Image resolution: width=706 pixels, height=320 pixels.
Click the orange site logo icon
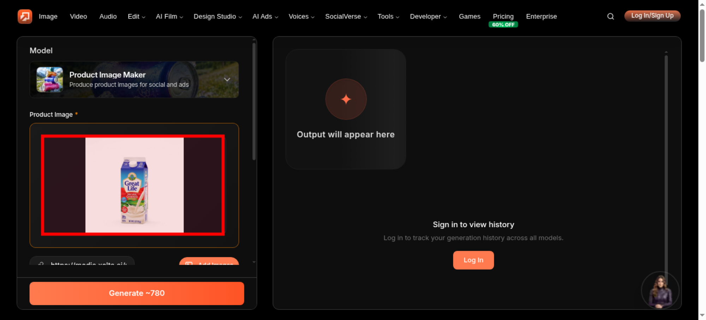pos(25,16)
